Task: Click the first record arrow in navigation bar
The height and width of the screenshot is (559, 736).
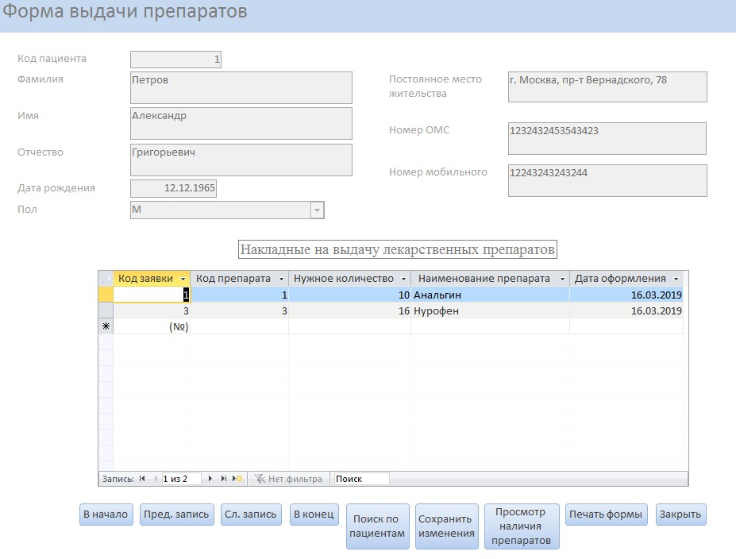Action: [142, 479]
